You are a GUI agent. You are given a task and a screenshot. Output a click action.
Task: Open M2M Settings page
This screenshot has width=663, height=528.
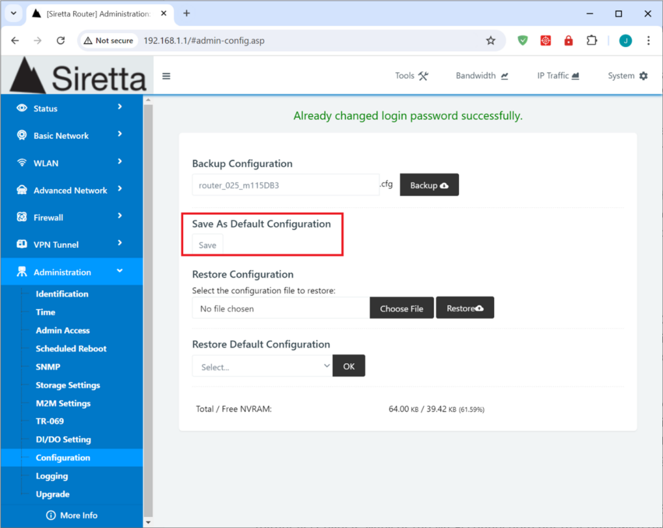point(63,403)
